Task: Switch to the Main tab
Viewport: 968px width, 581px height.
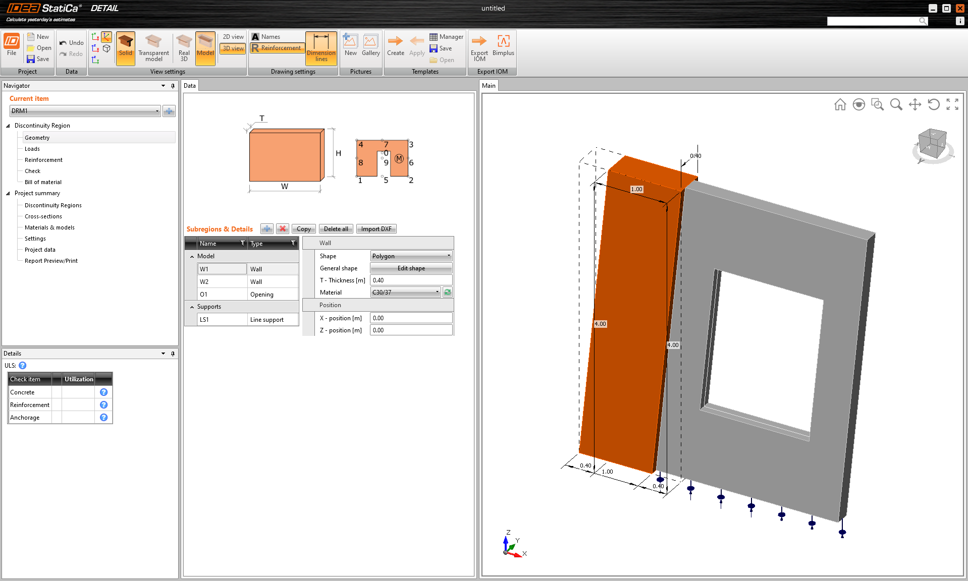Action: pos(489,86)
